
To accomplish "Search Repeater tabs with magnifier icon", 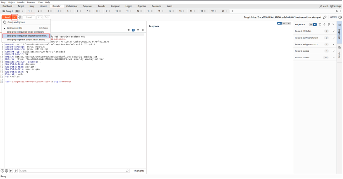I will click(337, 11).
